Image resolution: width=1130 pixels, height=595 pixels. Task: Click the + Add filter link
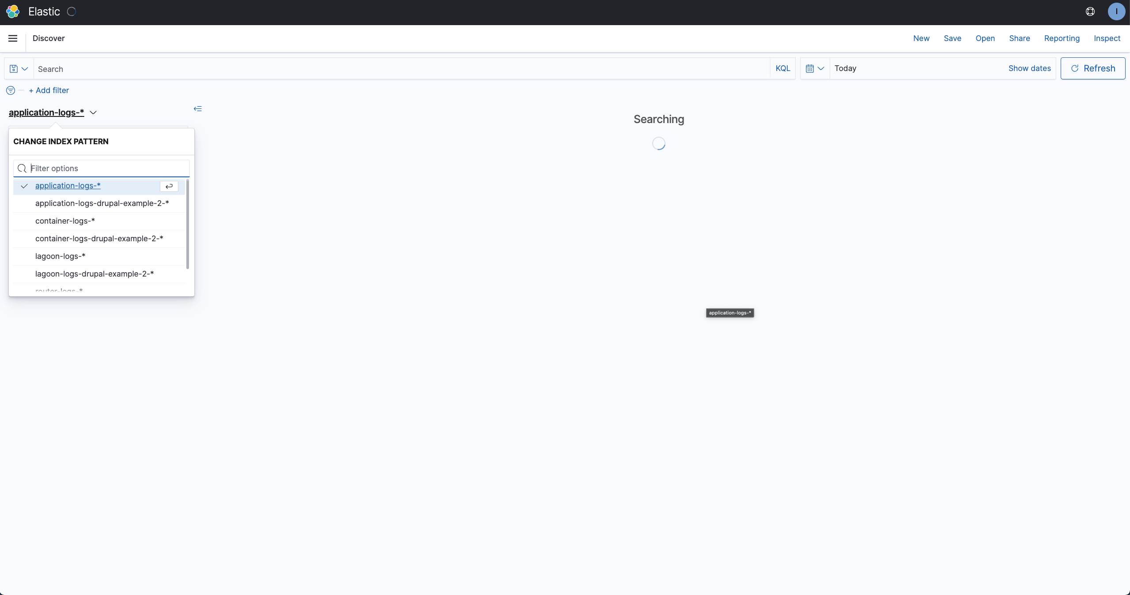click(49, 90)
